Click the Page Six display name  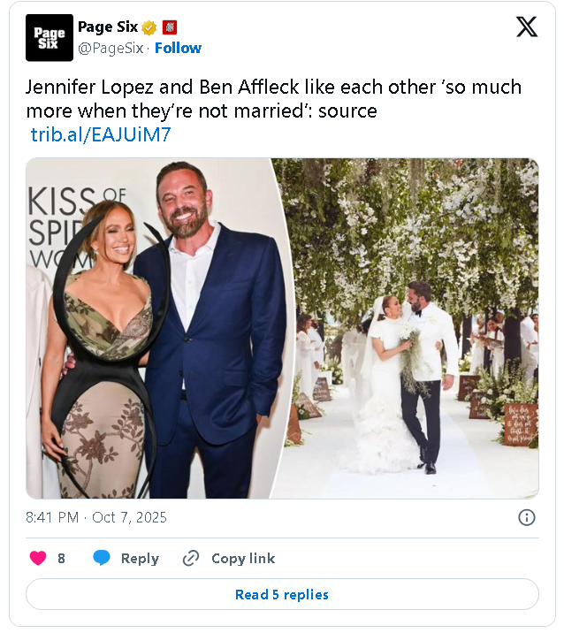click(x=108, y=27)
